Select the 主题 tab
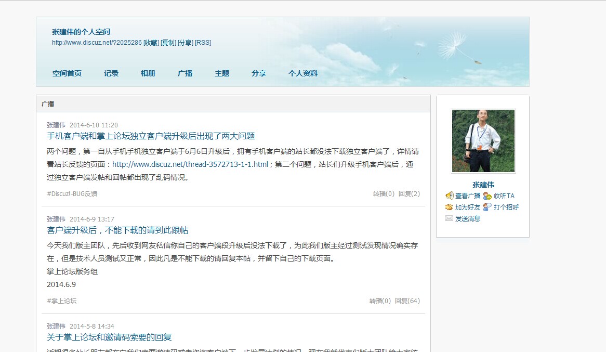 (x=222, y=73)
